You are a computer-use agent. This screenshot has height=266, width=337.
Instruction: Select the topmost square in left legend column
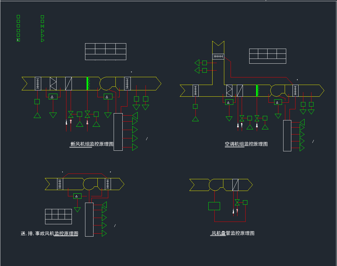click(18, 17)
